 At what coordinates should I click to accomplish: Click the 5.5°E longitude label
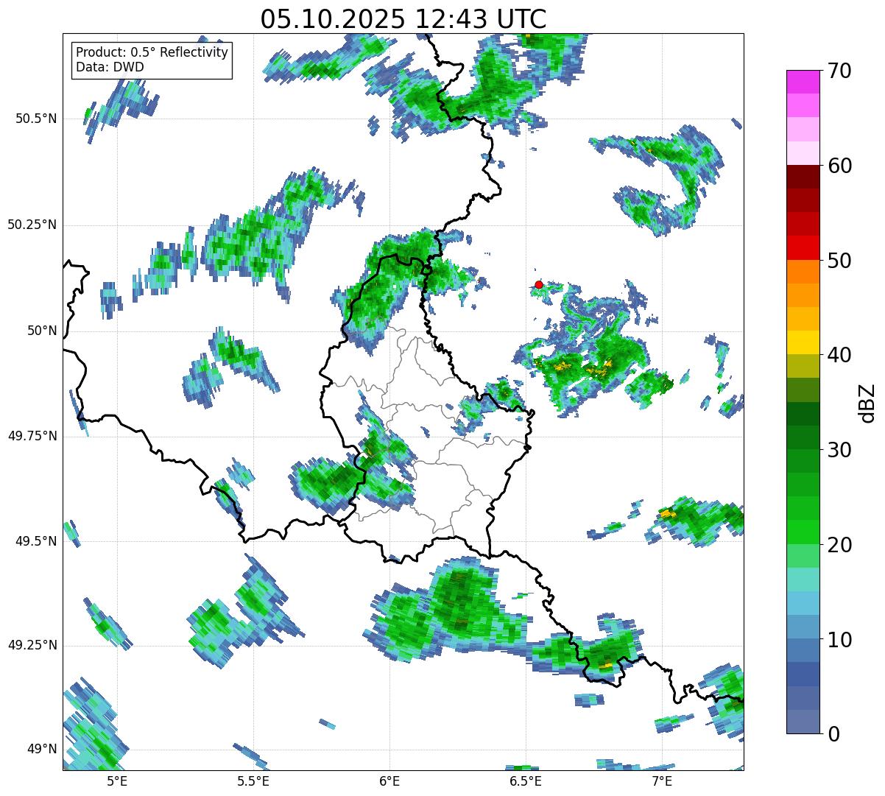[253, 782]
